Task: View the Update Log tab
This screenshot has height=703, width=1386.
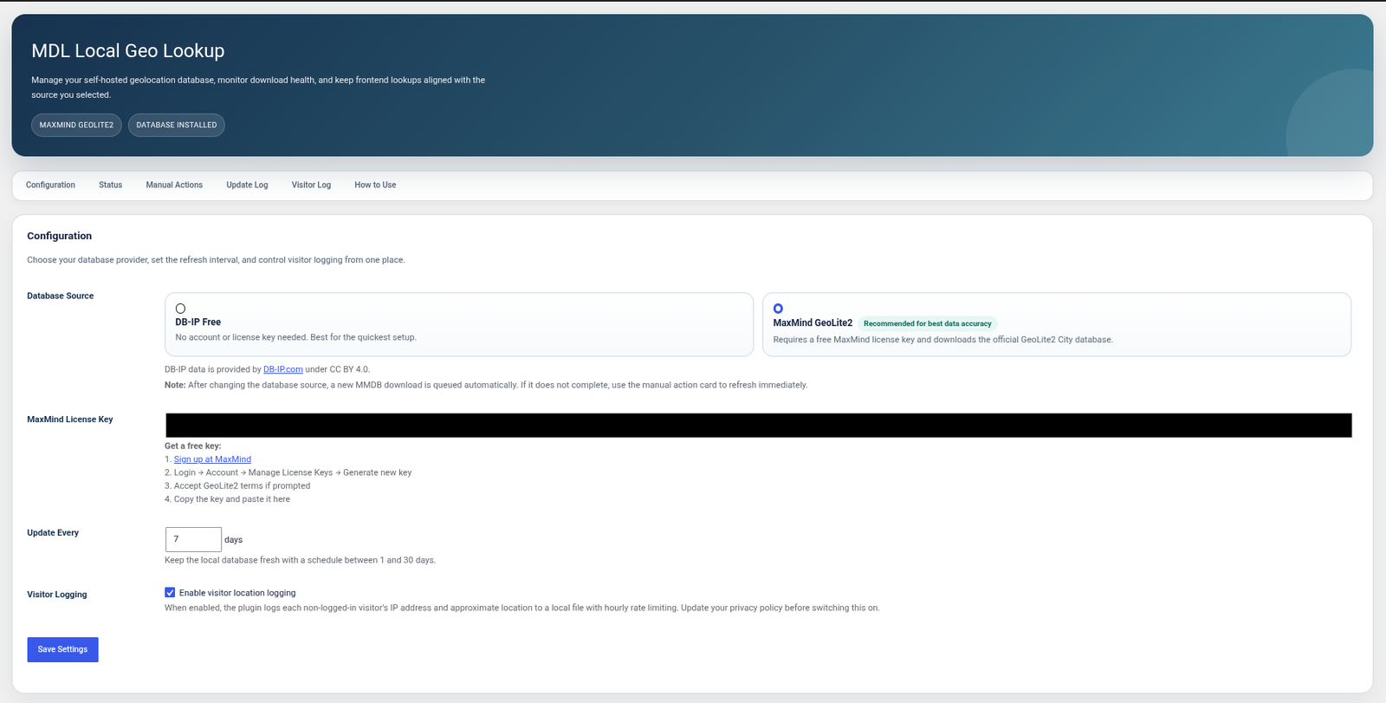Action: [247, 185]
